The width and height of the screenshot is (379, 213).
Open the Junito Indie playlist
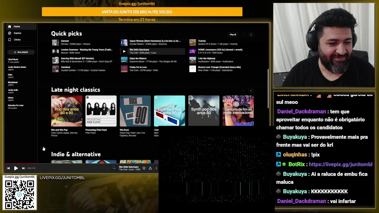tap(13, 91)
